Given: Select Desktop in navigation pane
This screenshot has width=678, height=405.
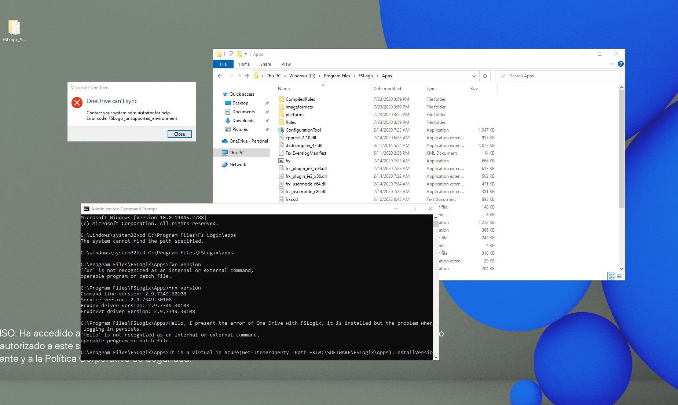Looking at the screenshot, I should (x=240, y=103).
